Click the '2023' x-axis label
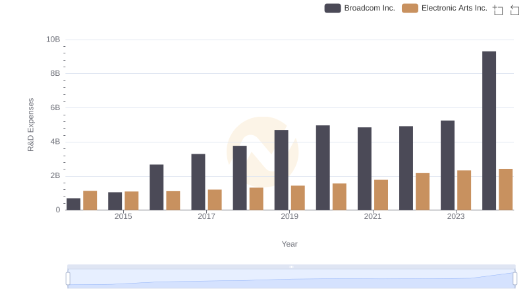The width and height of the screenshot is (527, 304). point(456,216)
